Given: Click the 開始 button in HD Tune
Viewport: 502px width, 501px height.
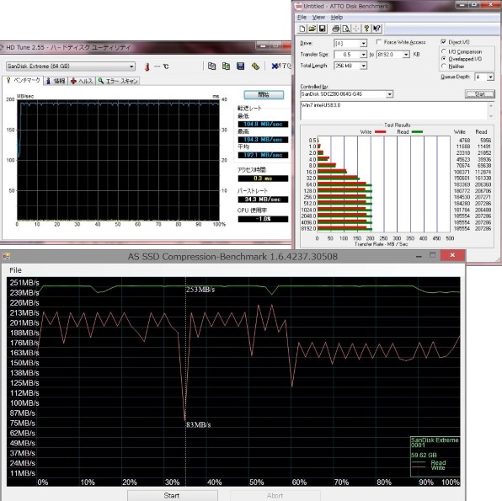Looking at the screenshot, I should (264, 95).
